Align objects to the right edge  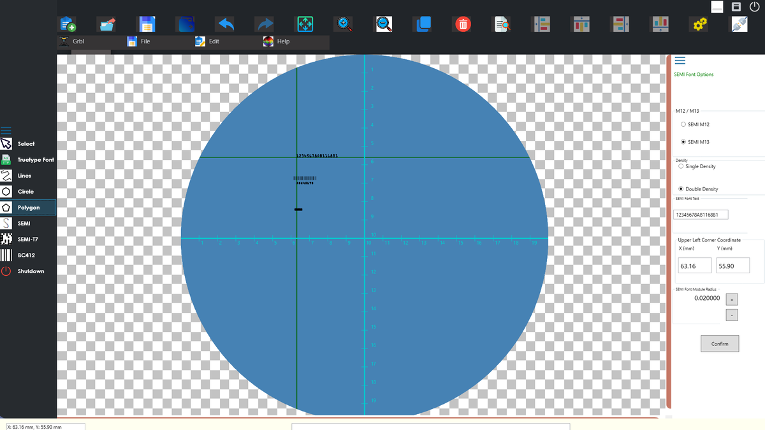tap(620, 24)
